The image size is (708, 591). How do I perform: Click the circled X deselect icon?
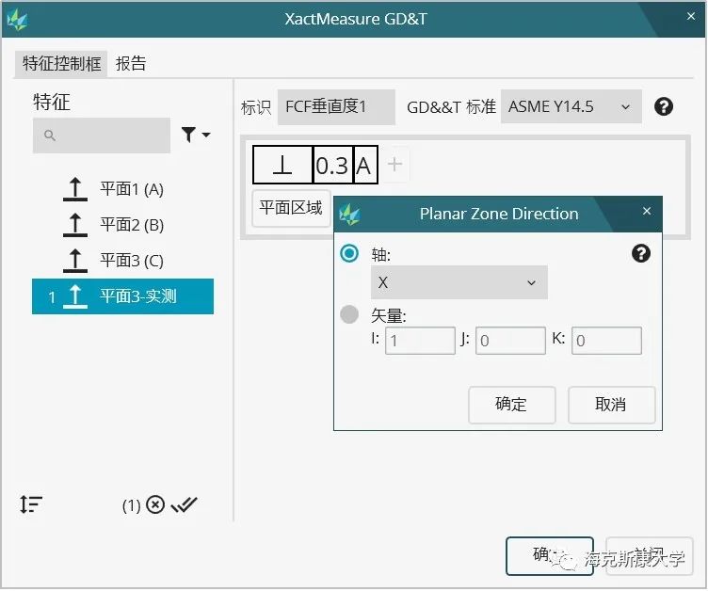tap(155, 504)
